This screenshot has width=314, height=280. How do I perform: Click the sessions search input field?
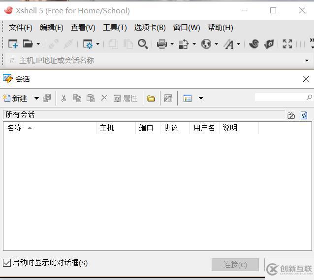click(281, 97)
